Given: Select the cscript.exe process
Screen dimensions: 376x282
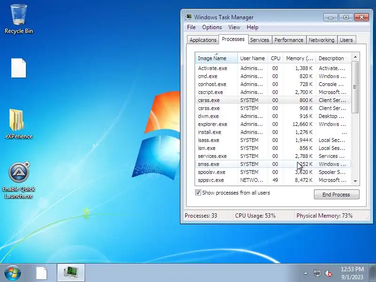Looking at the screenshot, I should [273, 92].
